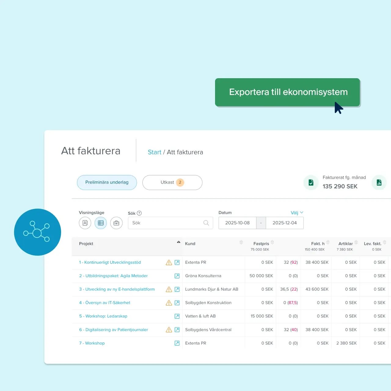Screen dimensions: 391x391
Task: Click warning triangle on Översyn av IT-Säkerhet
Action: click(169, 303)
